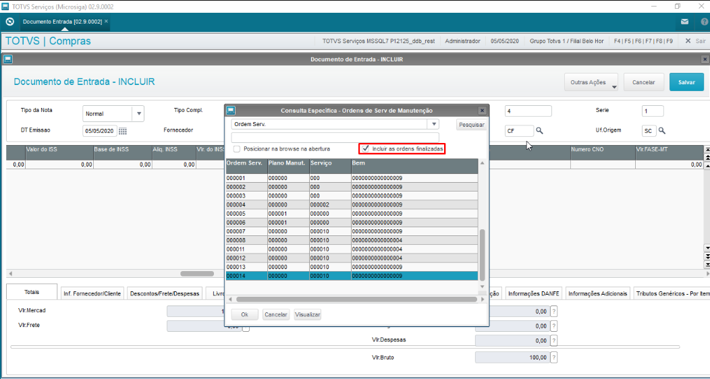Switch to Informações DANFE tab
This screenshot has width=710, height=379.
(x=534, y=293)
